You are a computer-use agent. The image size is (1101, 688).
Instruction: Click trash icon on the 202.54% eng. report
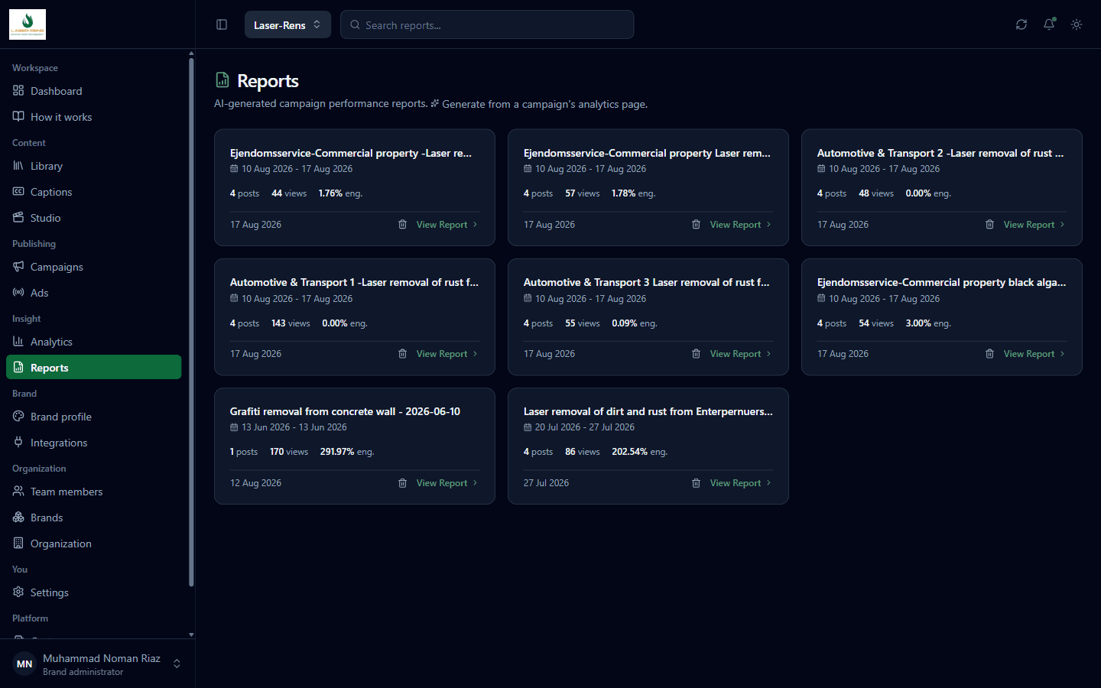(697, 483)
